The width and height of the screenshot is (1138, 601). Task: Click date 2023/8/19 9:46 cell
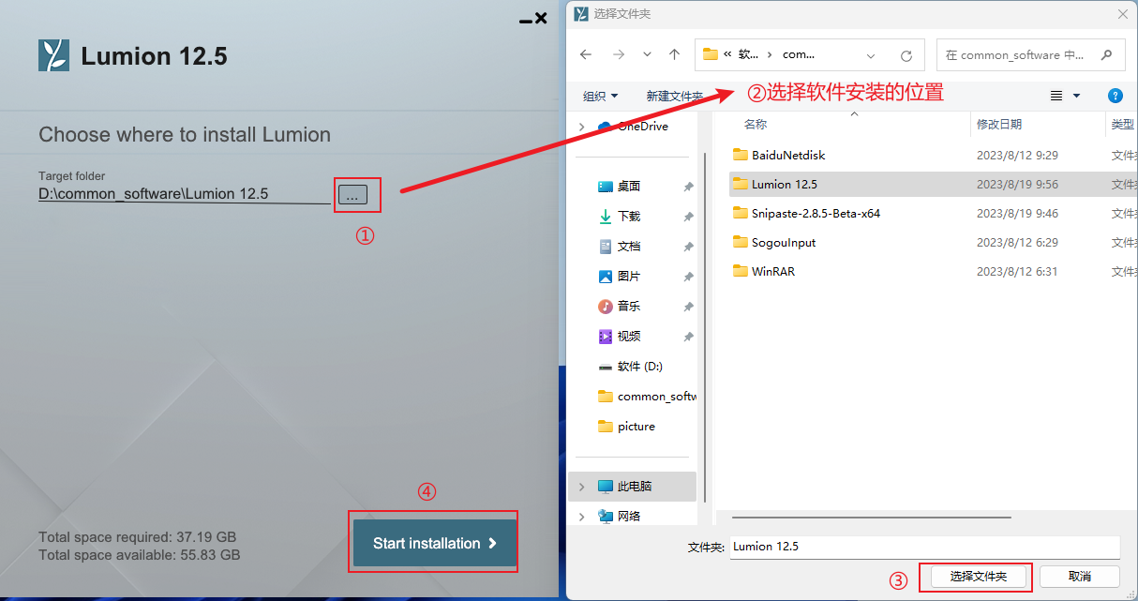click(1017, 214)
